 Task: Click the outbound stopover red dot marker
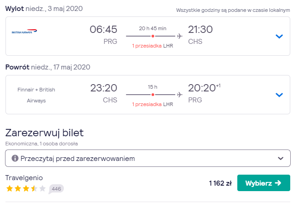[153, 36]
